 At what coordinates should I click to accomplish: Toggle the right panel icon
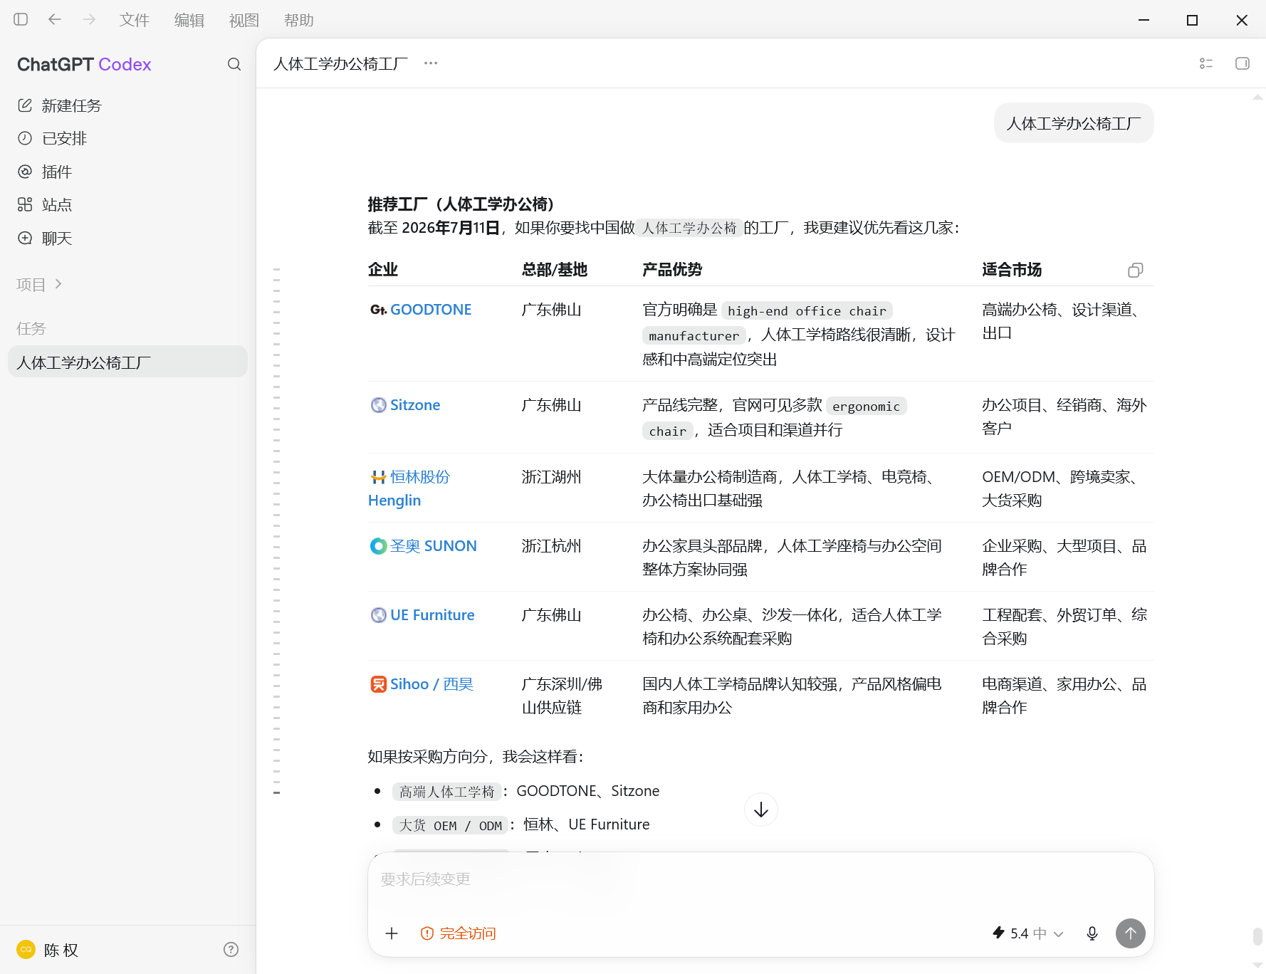(1242, 63)
